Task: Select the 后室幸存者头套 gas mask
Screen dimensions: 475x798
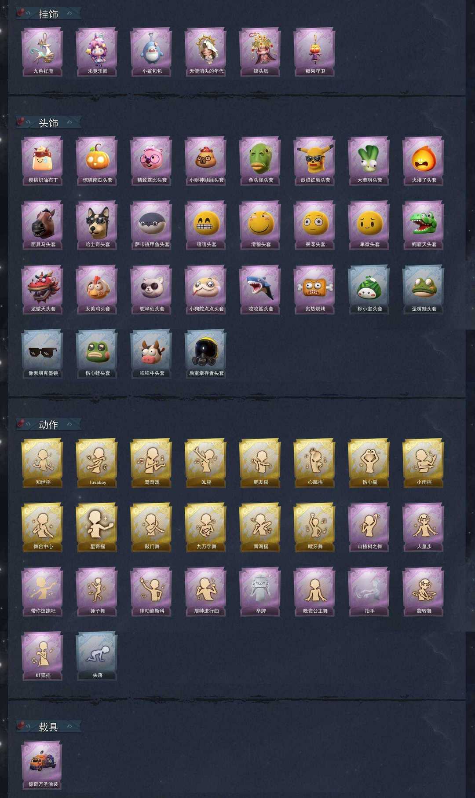Action: click(206, 354)
